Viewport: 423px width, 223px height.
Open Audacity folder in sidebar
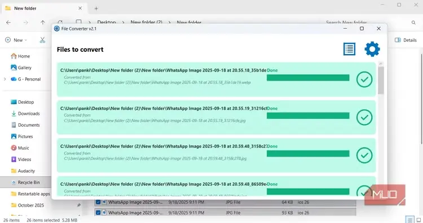click(x=23, y=171)
